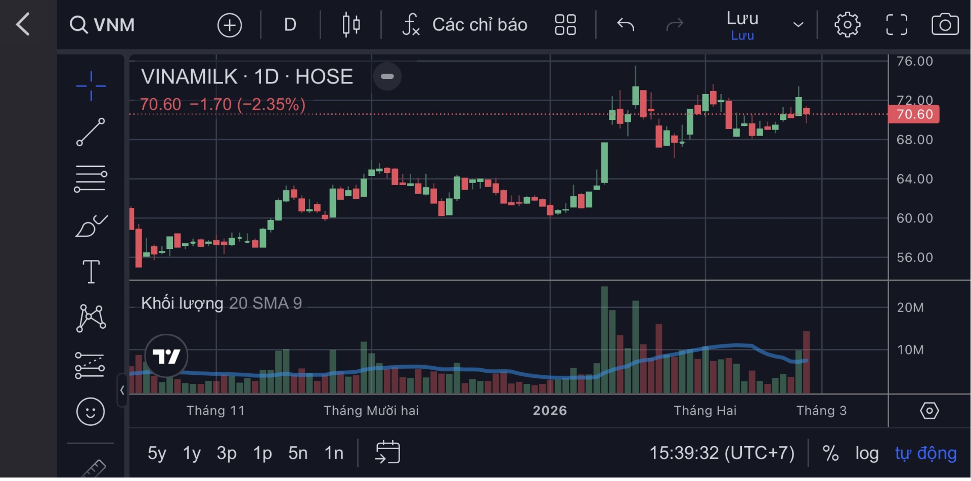This screenshot has width=971, height=481.
Task: Select the brush drawing tool
Action: 91,226
